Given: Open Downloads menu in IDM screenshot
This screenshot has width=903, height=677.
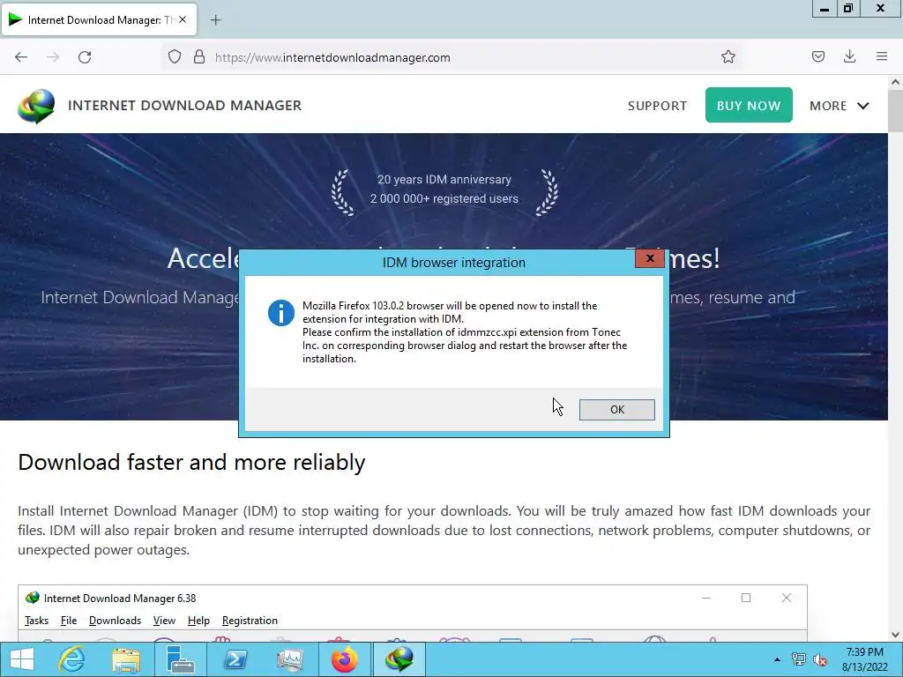Looking at the screenshot, I should point(116,621).
